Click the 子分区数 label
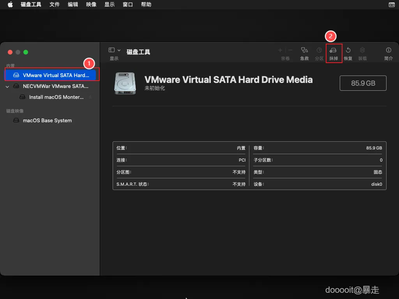Viewport: 399px width, 299px height. 263,160
